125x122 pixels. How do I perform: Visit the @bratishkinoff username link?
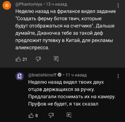pos(42,75)
